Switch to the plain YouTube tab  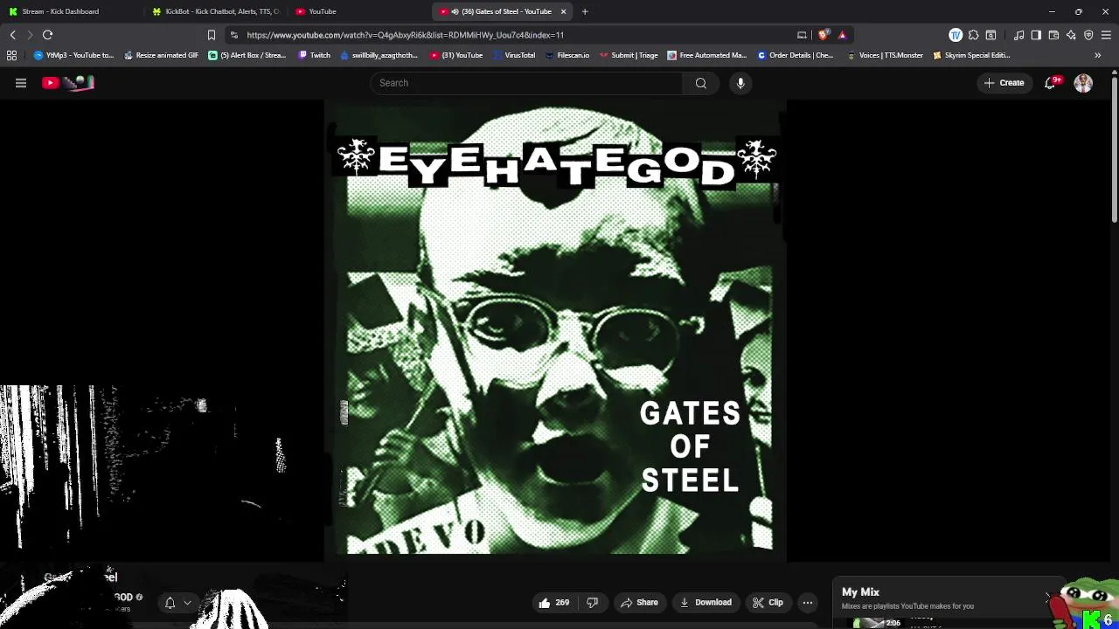click(358, 11)
